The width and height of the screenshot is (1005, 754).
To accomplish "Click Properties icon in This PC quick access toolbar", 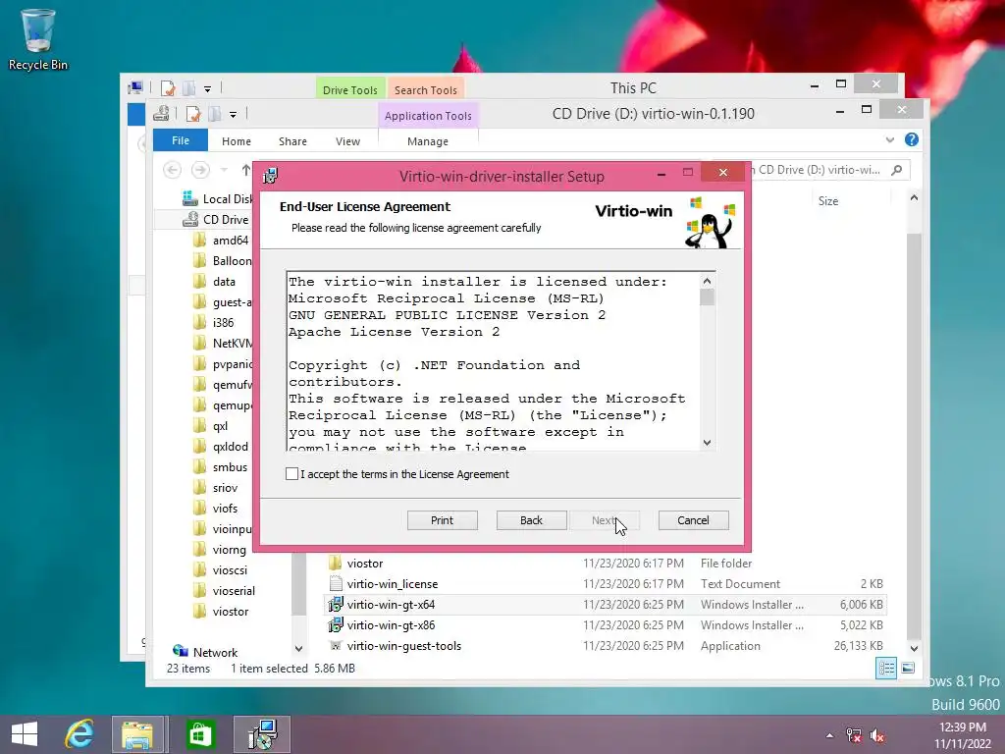I will coord(168,88).
